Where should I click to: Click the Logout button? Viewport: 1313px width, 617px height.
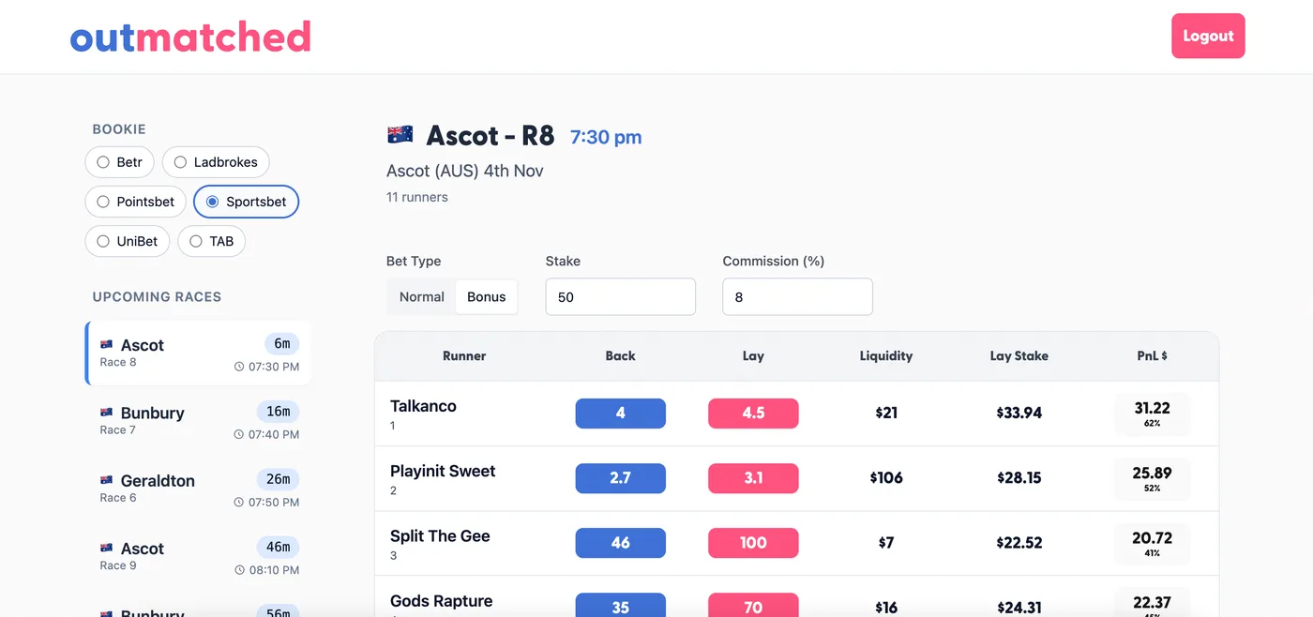[x=1208, y=36]
